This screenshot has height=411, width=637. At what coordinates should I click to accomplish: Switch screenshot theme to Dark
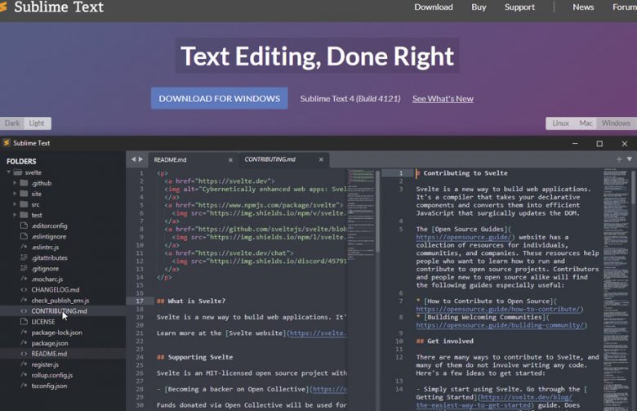[x=12, y=123]
